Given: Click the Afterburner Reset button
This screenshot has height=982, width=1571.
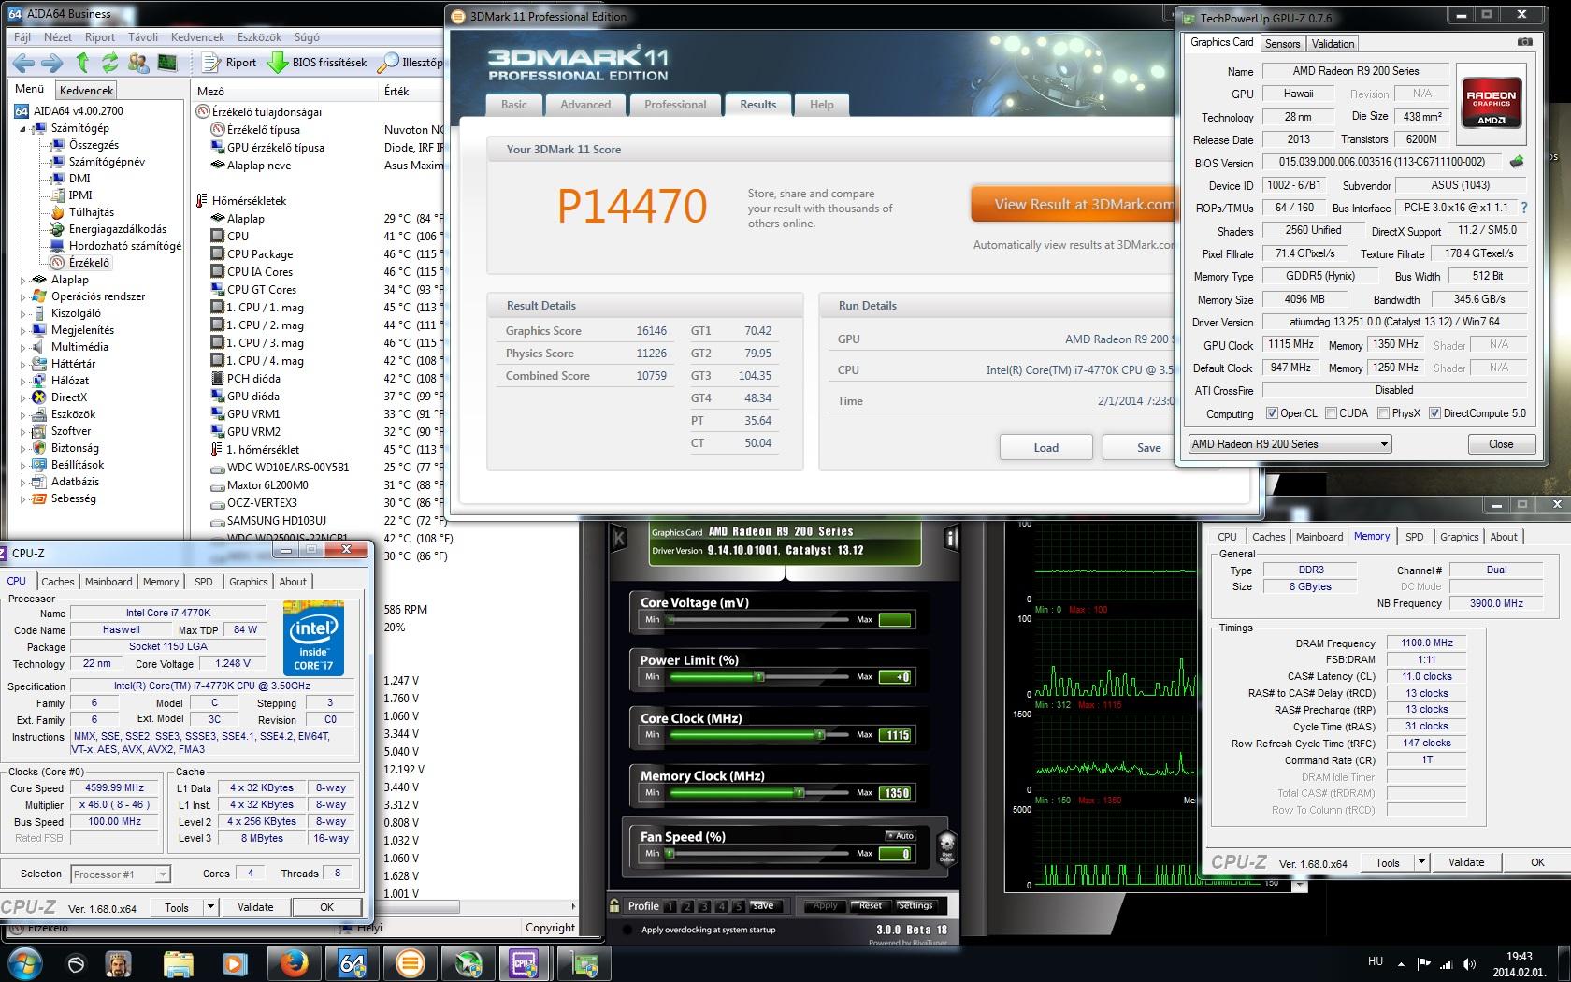Looking at the screenshot, I should (x=871, y=906).
